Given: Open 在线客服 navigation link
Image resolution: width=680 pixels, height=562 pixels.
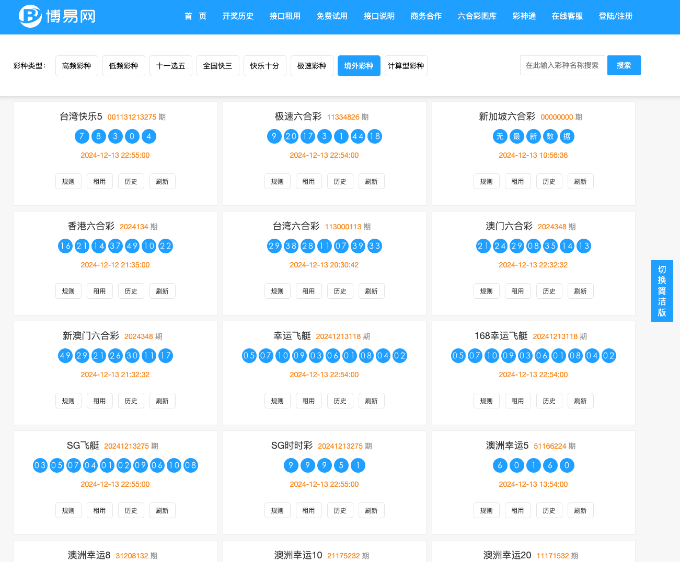Looking at the screenshot, I should pyautogui.click(x=567, y=16).
